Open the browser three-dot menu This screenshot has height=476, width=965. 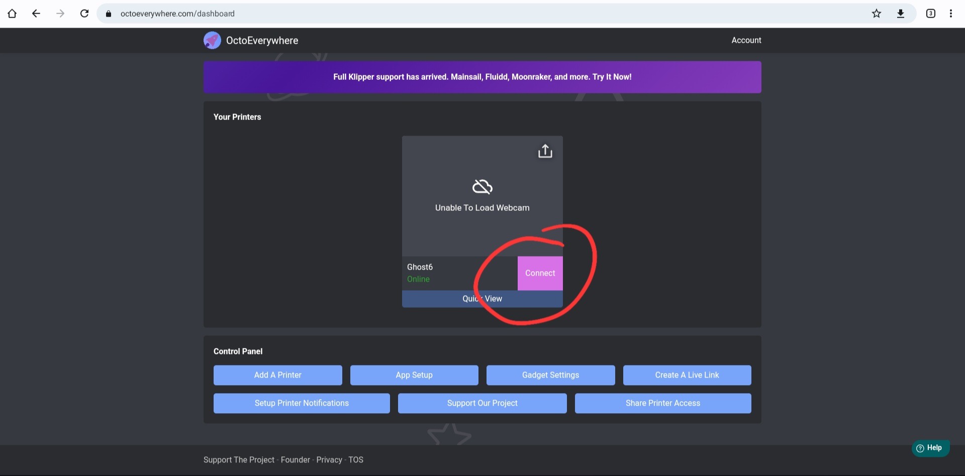[x=951, y=14]
